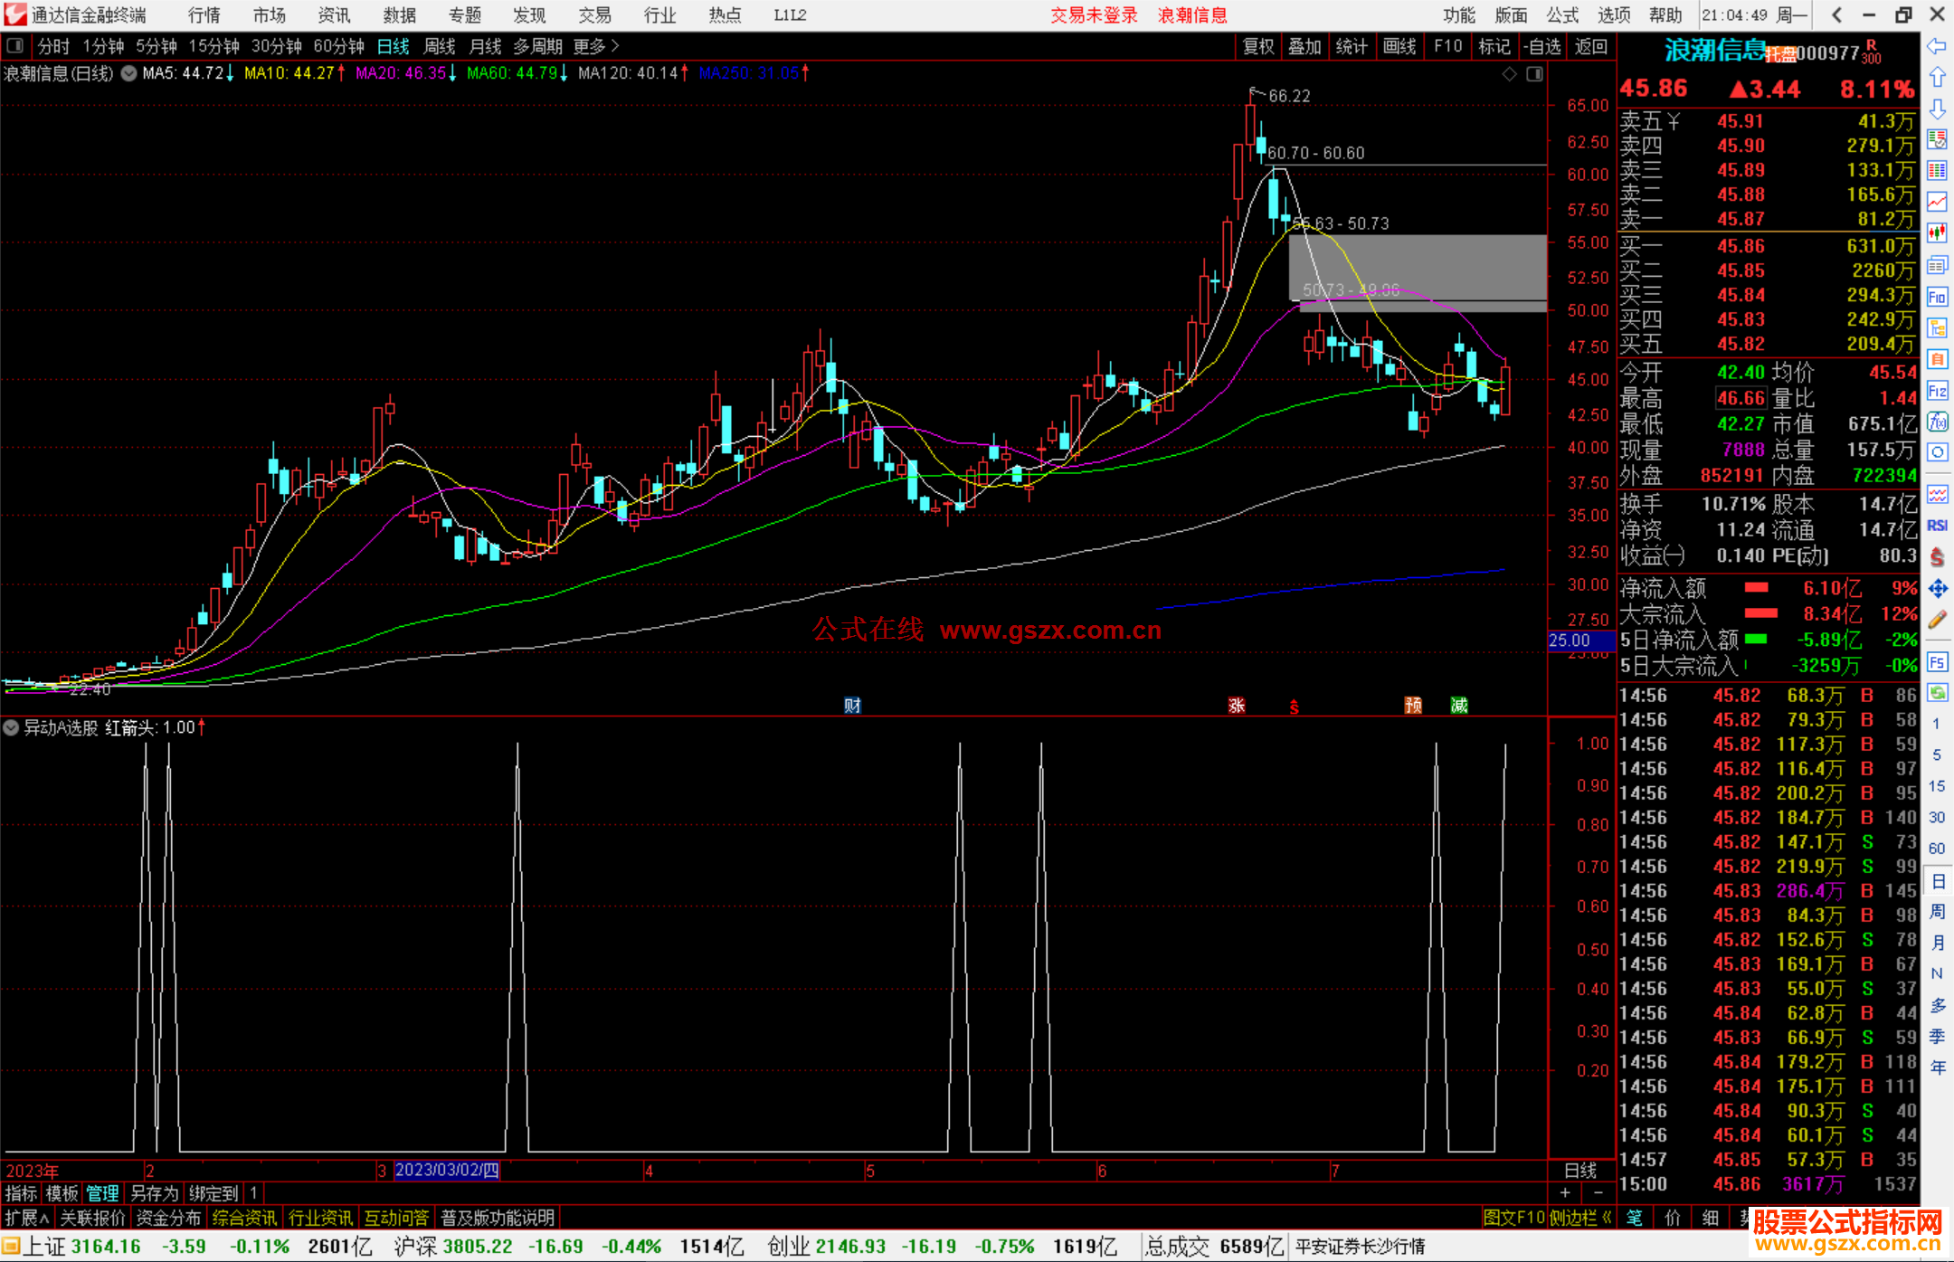Viewport: 1954px width, 1262px height.
Task: Expand the 更多 period options chevron
Action: [x=616, y=46]
